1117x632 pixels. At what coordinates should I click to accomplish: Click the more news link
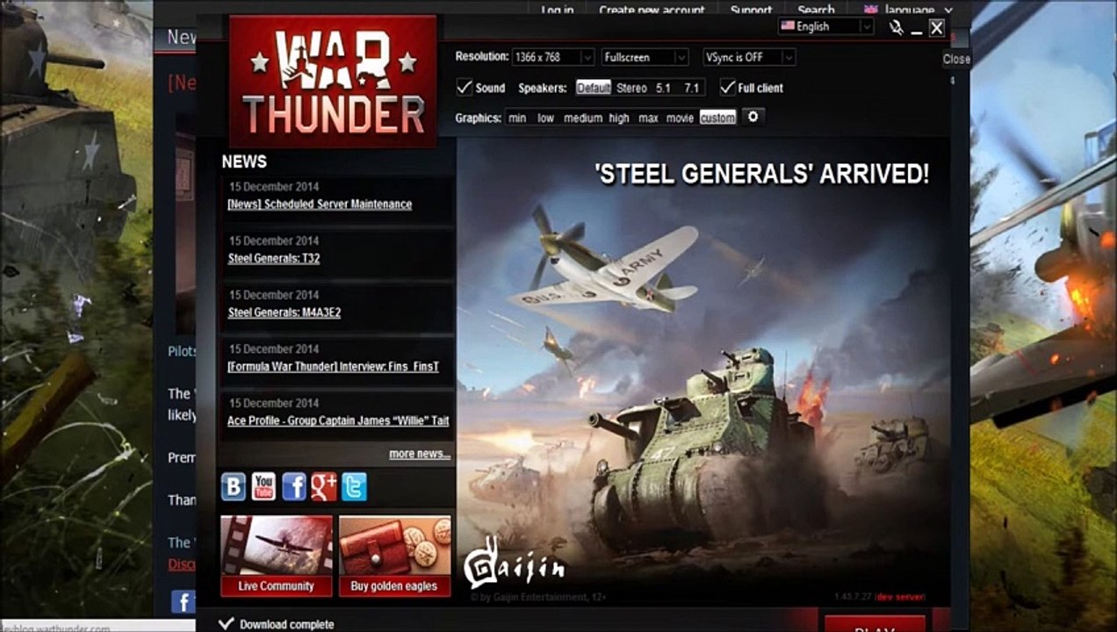click(420, 454)
